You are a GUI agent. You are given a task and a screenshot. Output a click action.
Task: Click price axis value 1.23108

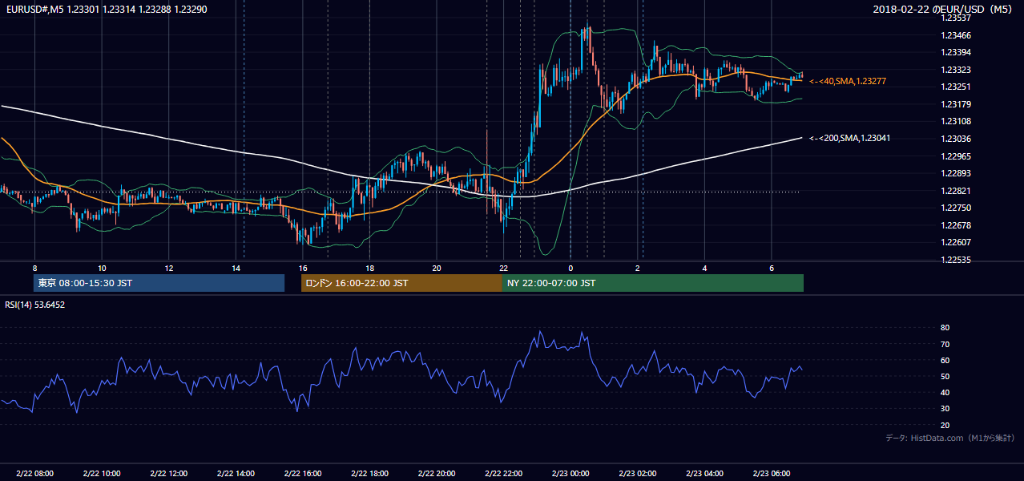click(x=956, y=122)
